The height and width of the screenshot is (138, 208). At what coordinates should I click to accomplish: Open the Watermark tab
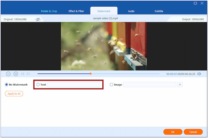[x=104, y=11]
